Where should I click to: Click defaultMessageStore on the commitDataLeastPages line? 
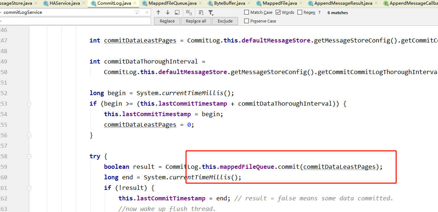(276, 40)
